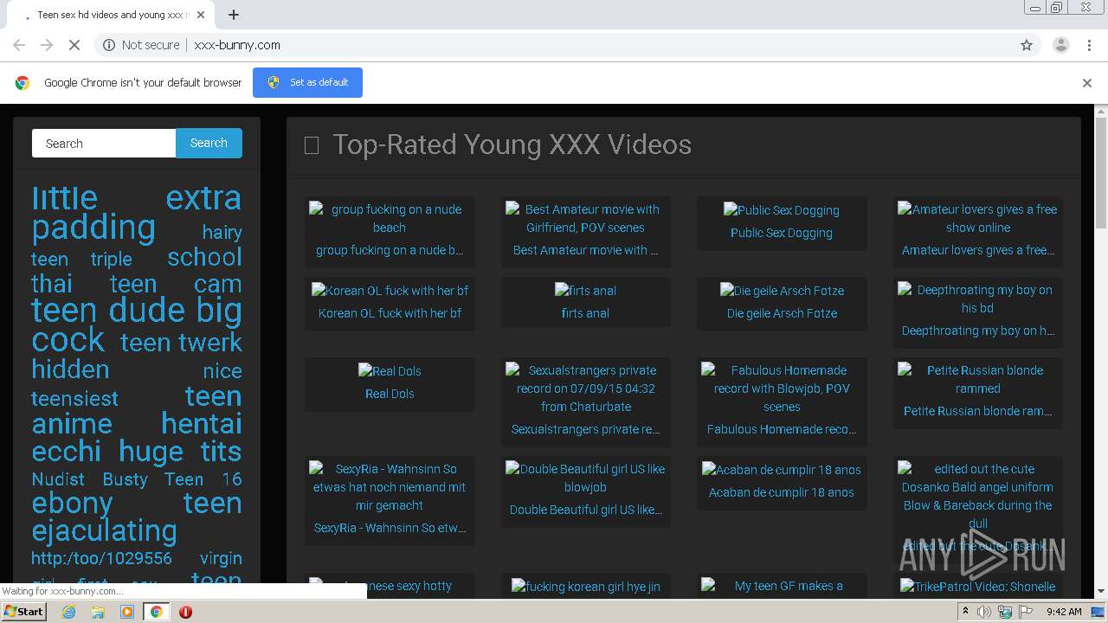
Task: Open File Explorer folder from taskbar
Action: tap(98, 612)
